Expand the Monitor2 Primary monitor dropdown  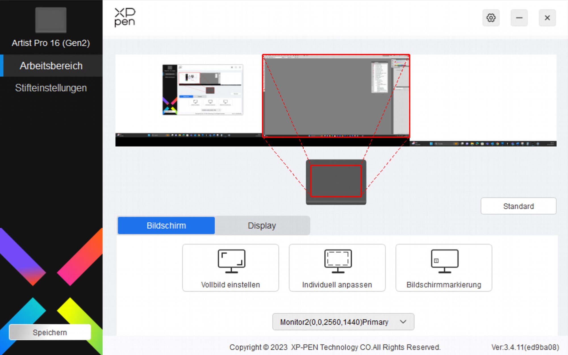pos(343,322)
